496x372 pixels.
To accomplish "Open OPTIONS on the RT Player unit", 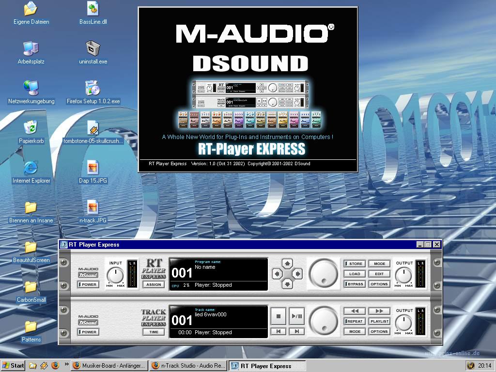I will click(379, 284).
